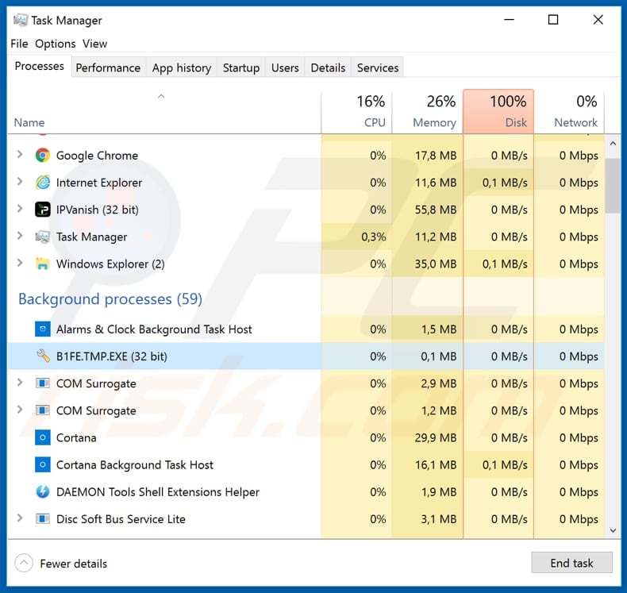Select DAEMON Tools Shell Extensions Helper name
Viewport: 627px width, 593px height.
[x=158, y=492]
